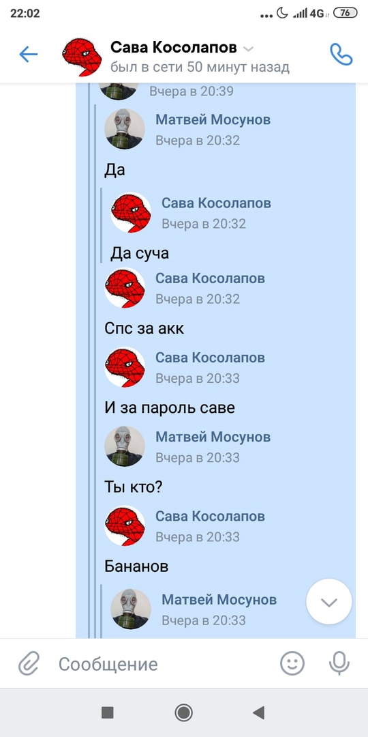Open the emoji smiley picker
This screenshot has width=368, height=737.
(x=292, y=664)
